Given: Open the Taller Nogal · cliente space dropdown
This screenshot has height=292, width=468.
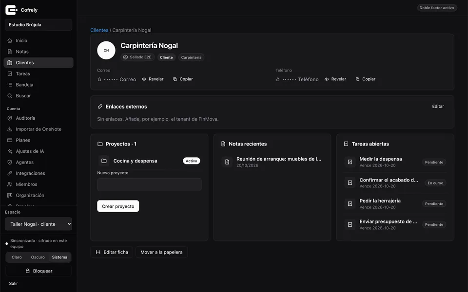Looking at the screenshot, I should point(39,224).
